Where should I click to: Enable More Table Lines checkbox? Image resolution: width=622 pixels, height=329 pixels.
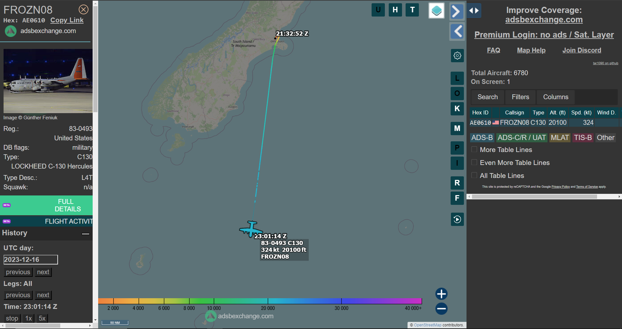[474, 149]
